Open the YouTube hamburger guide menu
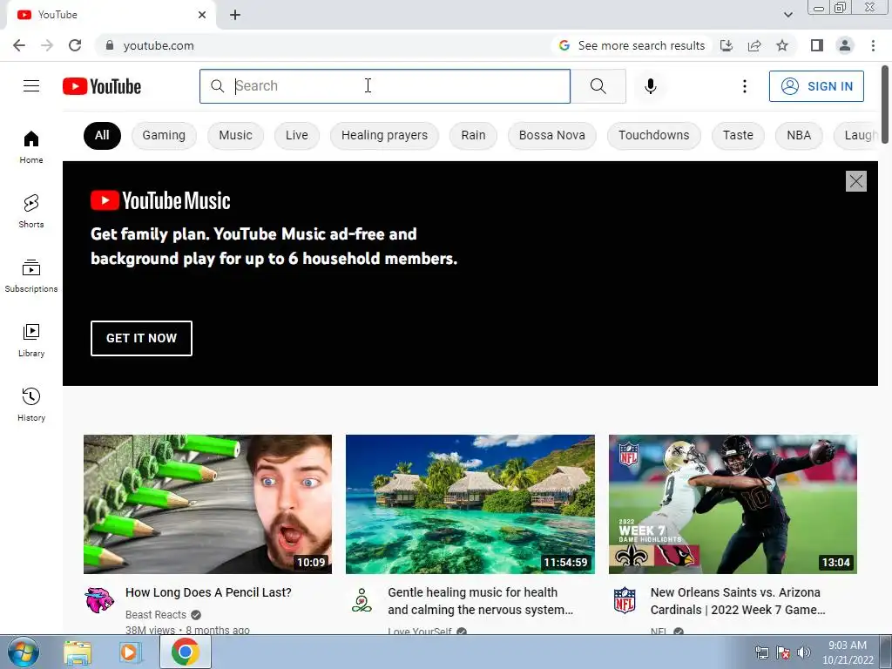This screenshot has width=892, height=669. 31,86
